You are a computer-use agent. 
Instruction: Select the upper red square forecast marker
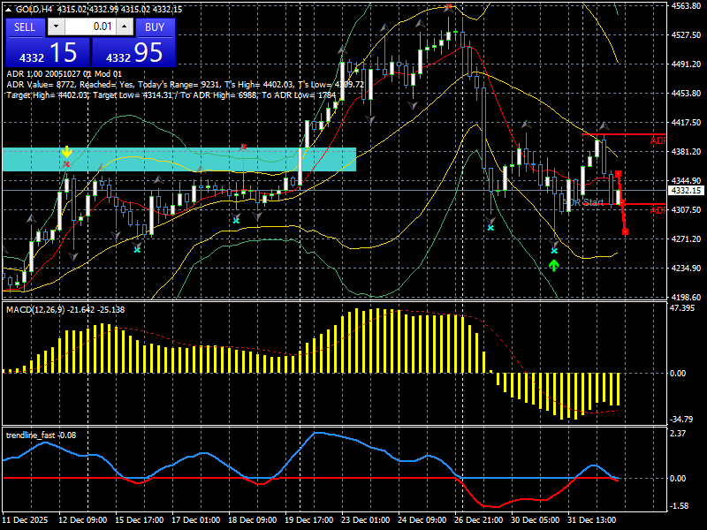(x=618, y=173)
